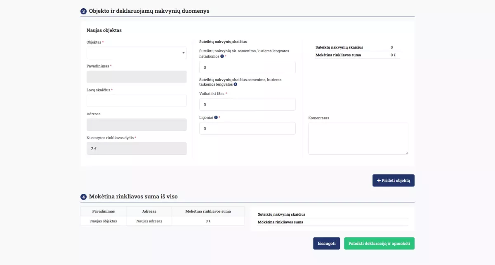The width and height of the screenshot is (495, 265).
Task: Click info icon beside 'lengvatos netaikomos' label
Action: 222,56
